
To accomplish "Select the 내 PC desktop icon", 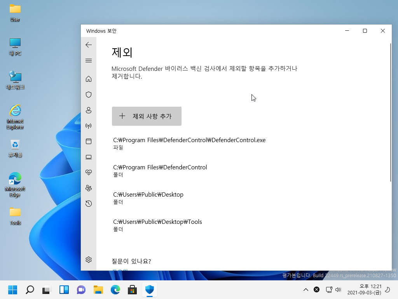I will 15,47.
